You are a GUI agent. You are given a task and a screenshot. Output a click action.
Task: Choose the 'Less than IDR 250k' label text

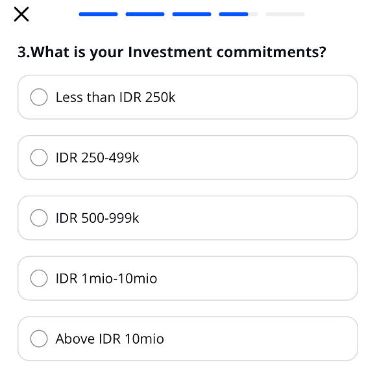[116, 97]
